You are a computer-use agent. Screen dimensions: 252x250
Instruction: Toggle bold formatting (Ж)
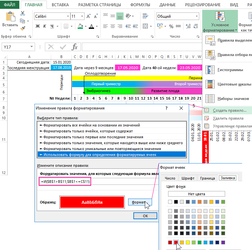(x=38, y=26)
